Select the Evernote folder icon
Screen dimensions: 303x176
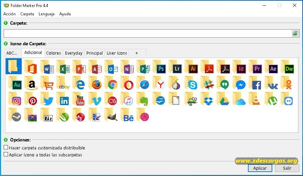click(x=142, y=98)
